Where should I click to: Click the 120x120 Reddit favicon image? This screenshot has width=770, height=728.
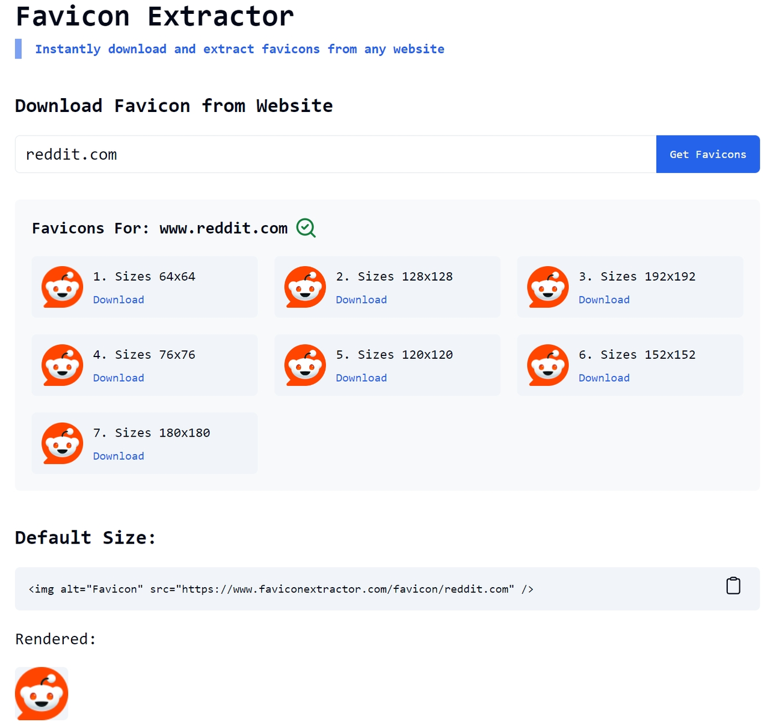pos(305,365)
